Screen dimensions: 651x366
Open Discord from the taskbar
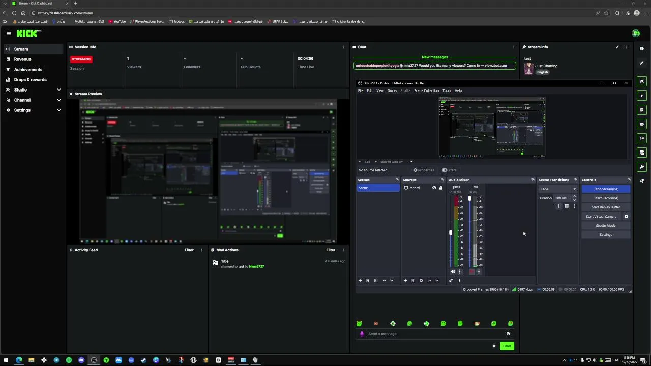pyautogui.click(x=81, y=360)
